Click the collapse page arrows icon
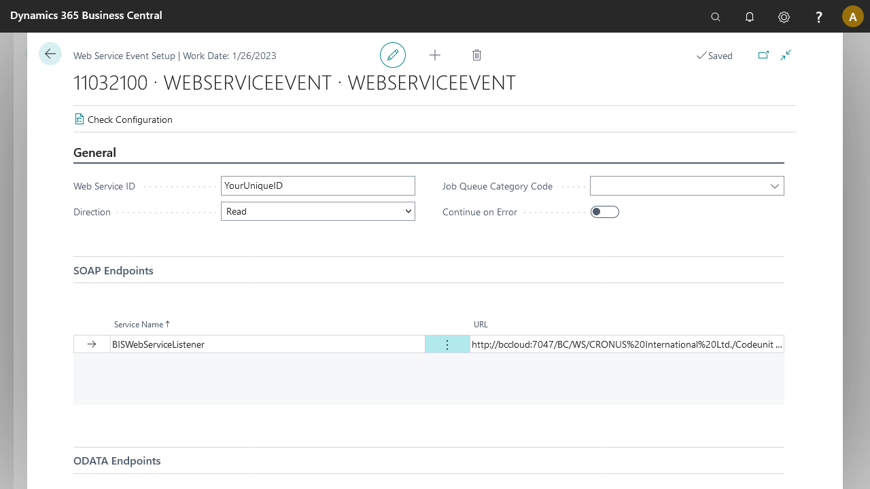 (x=786, y=55)
